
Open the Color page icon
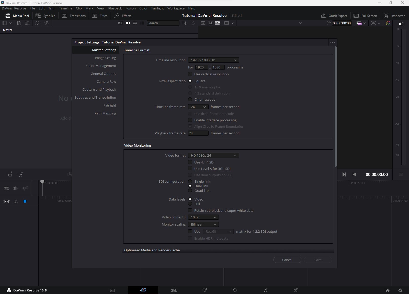[235, 290]
